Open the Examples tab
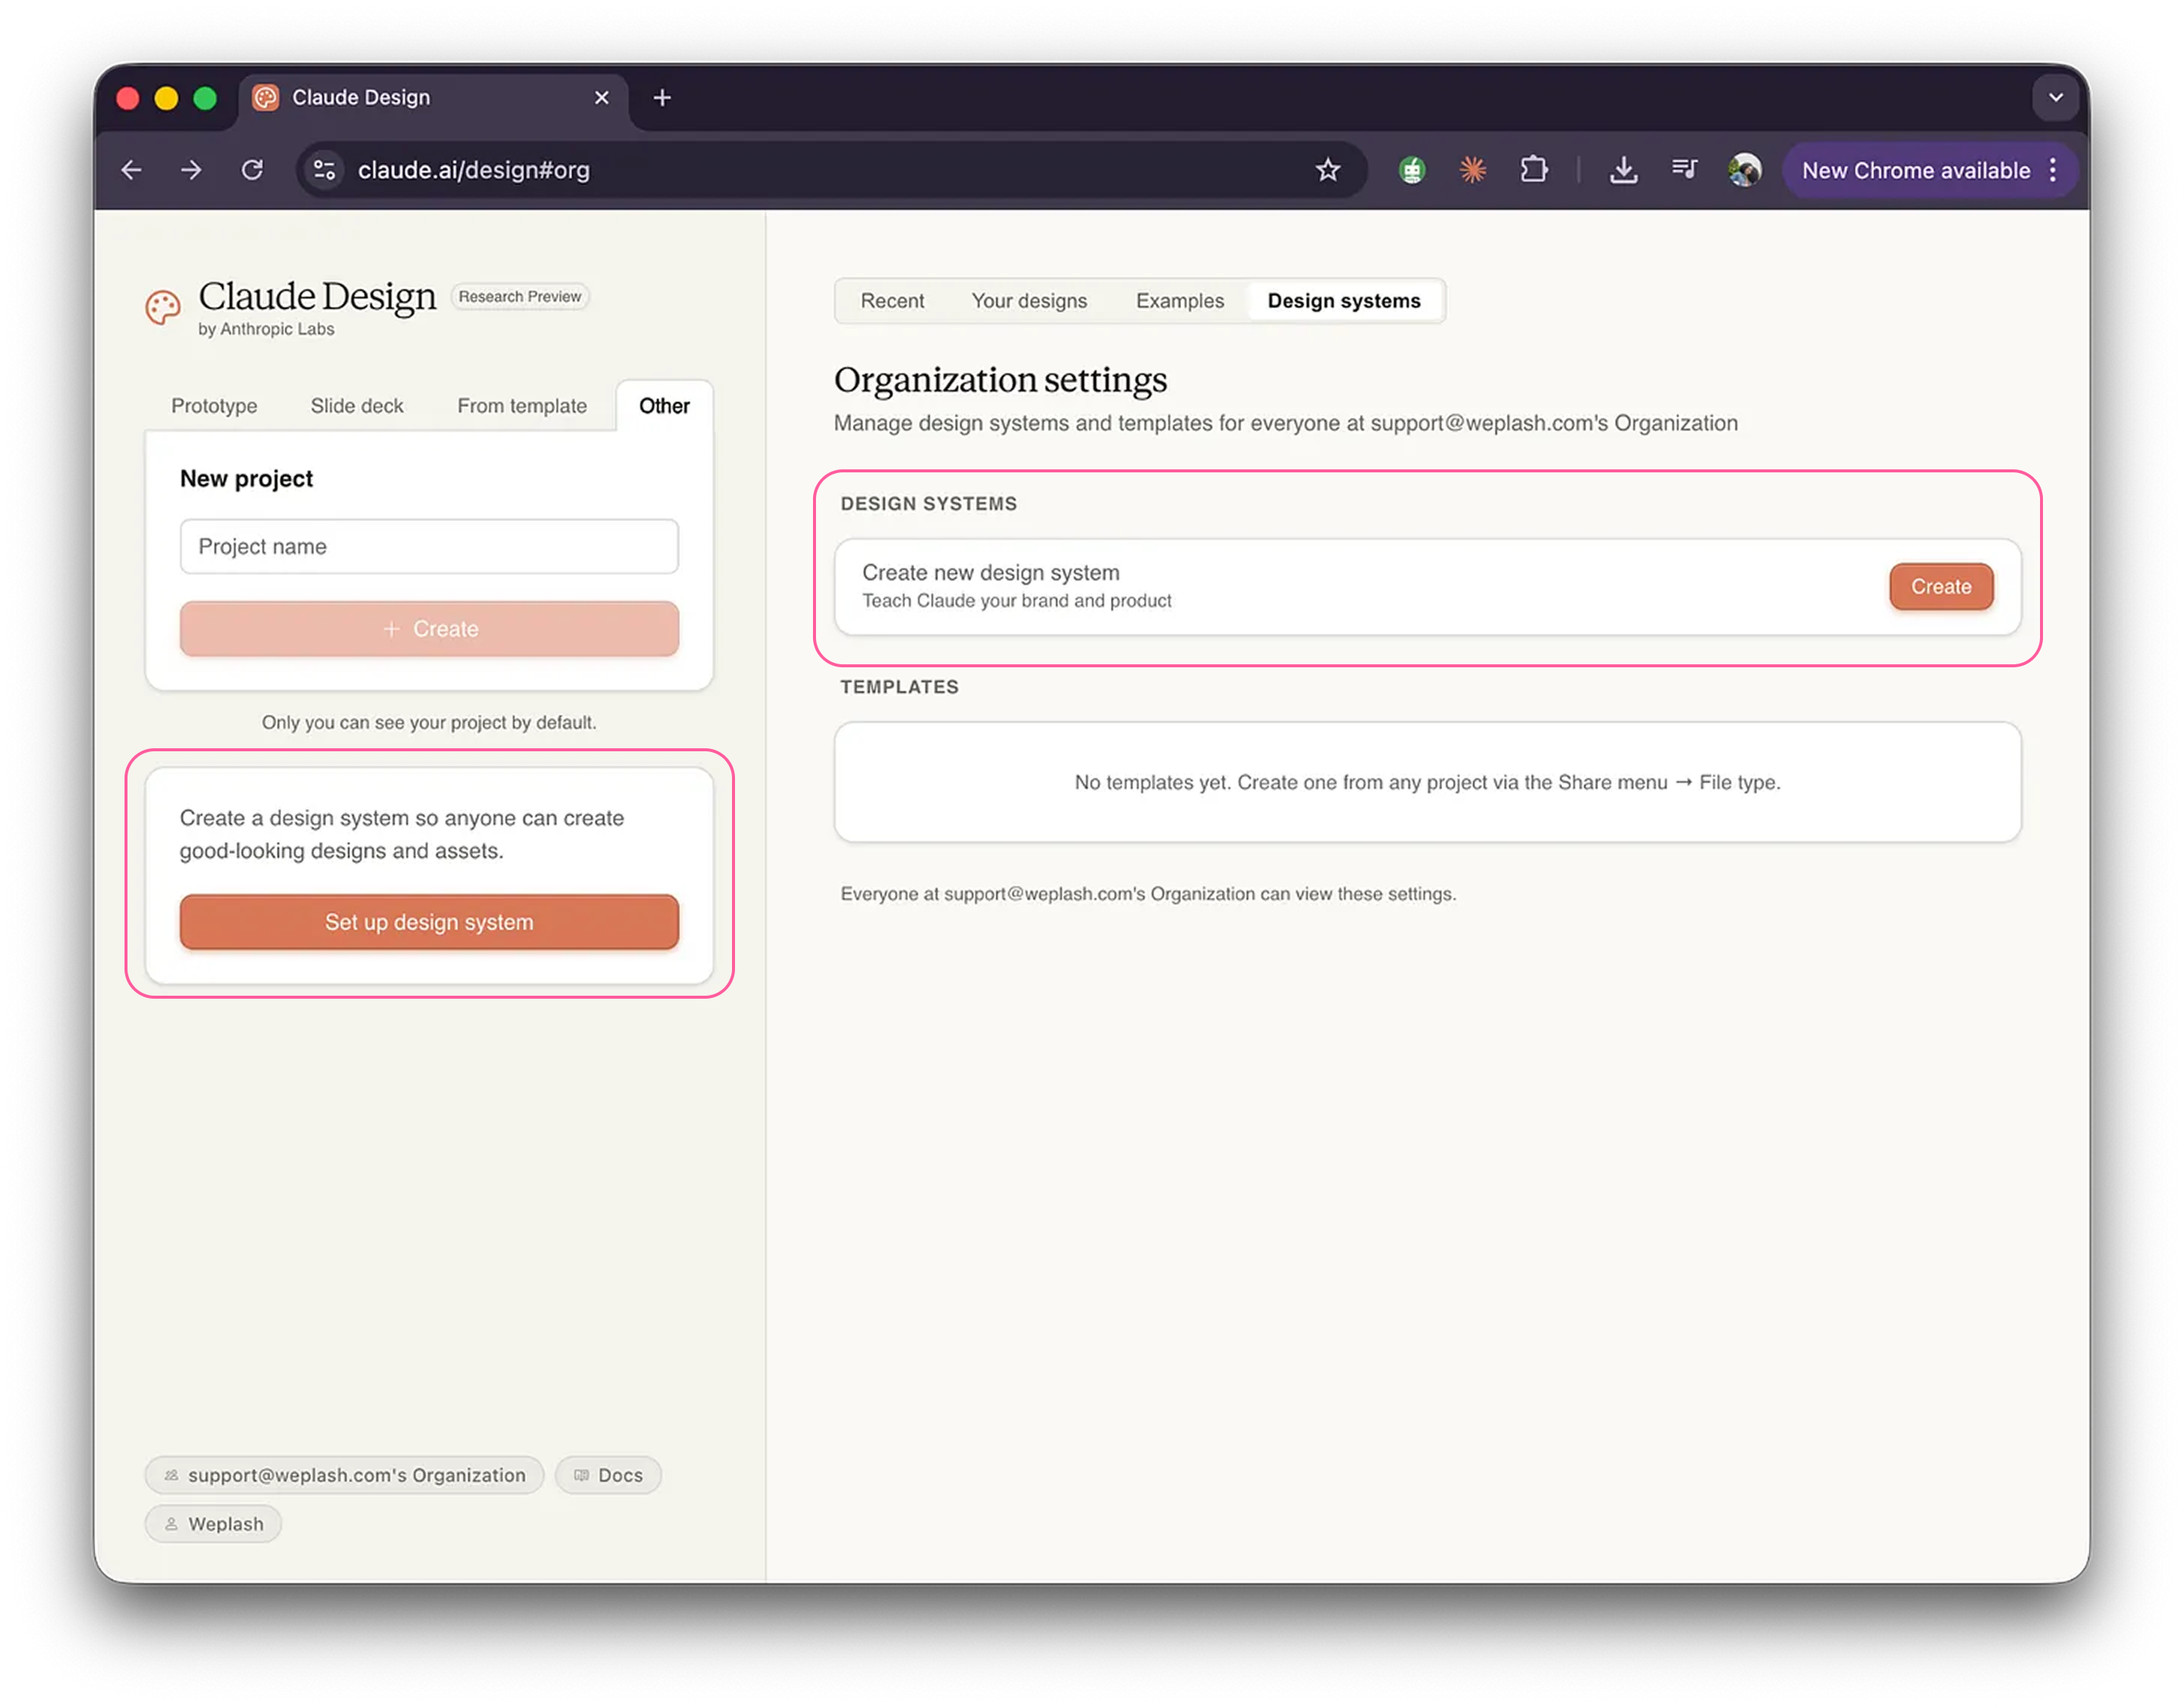This screenshot has height=1708, width=2184. [x=1179, y=301]
